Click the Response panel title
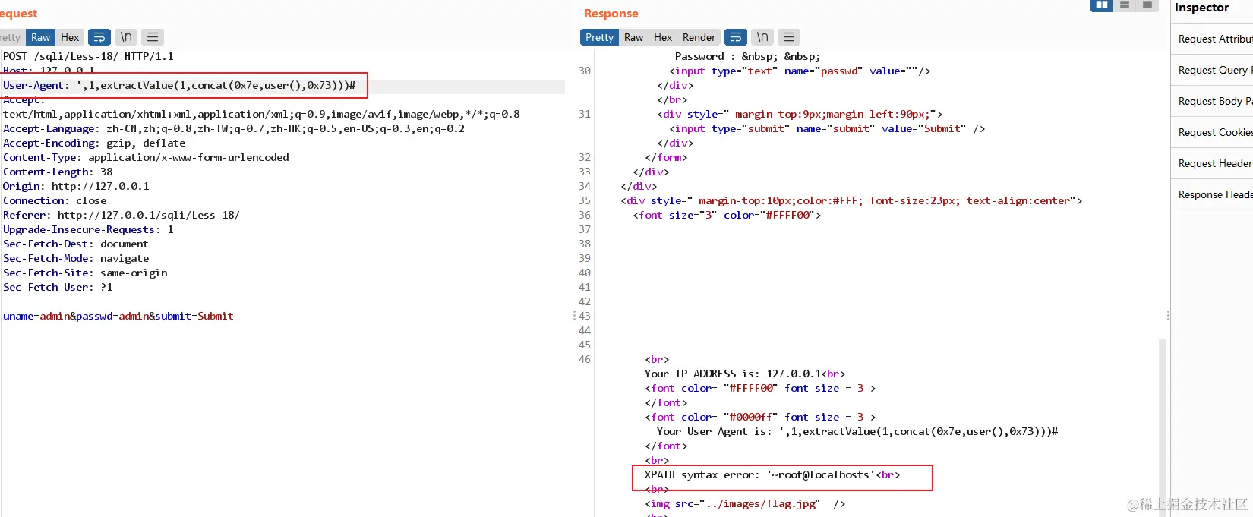Screen dimensions: 1253x517 tap(611, 14)
